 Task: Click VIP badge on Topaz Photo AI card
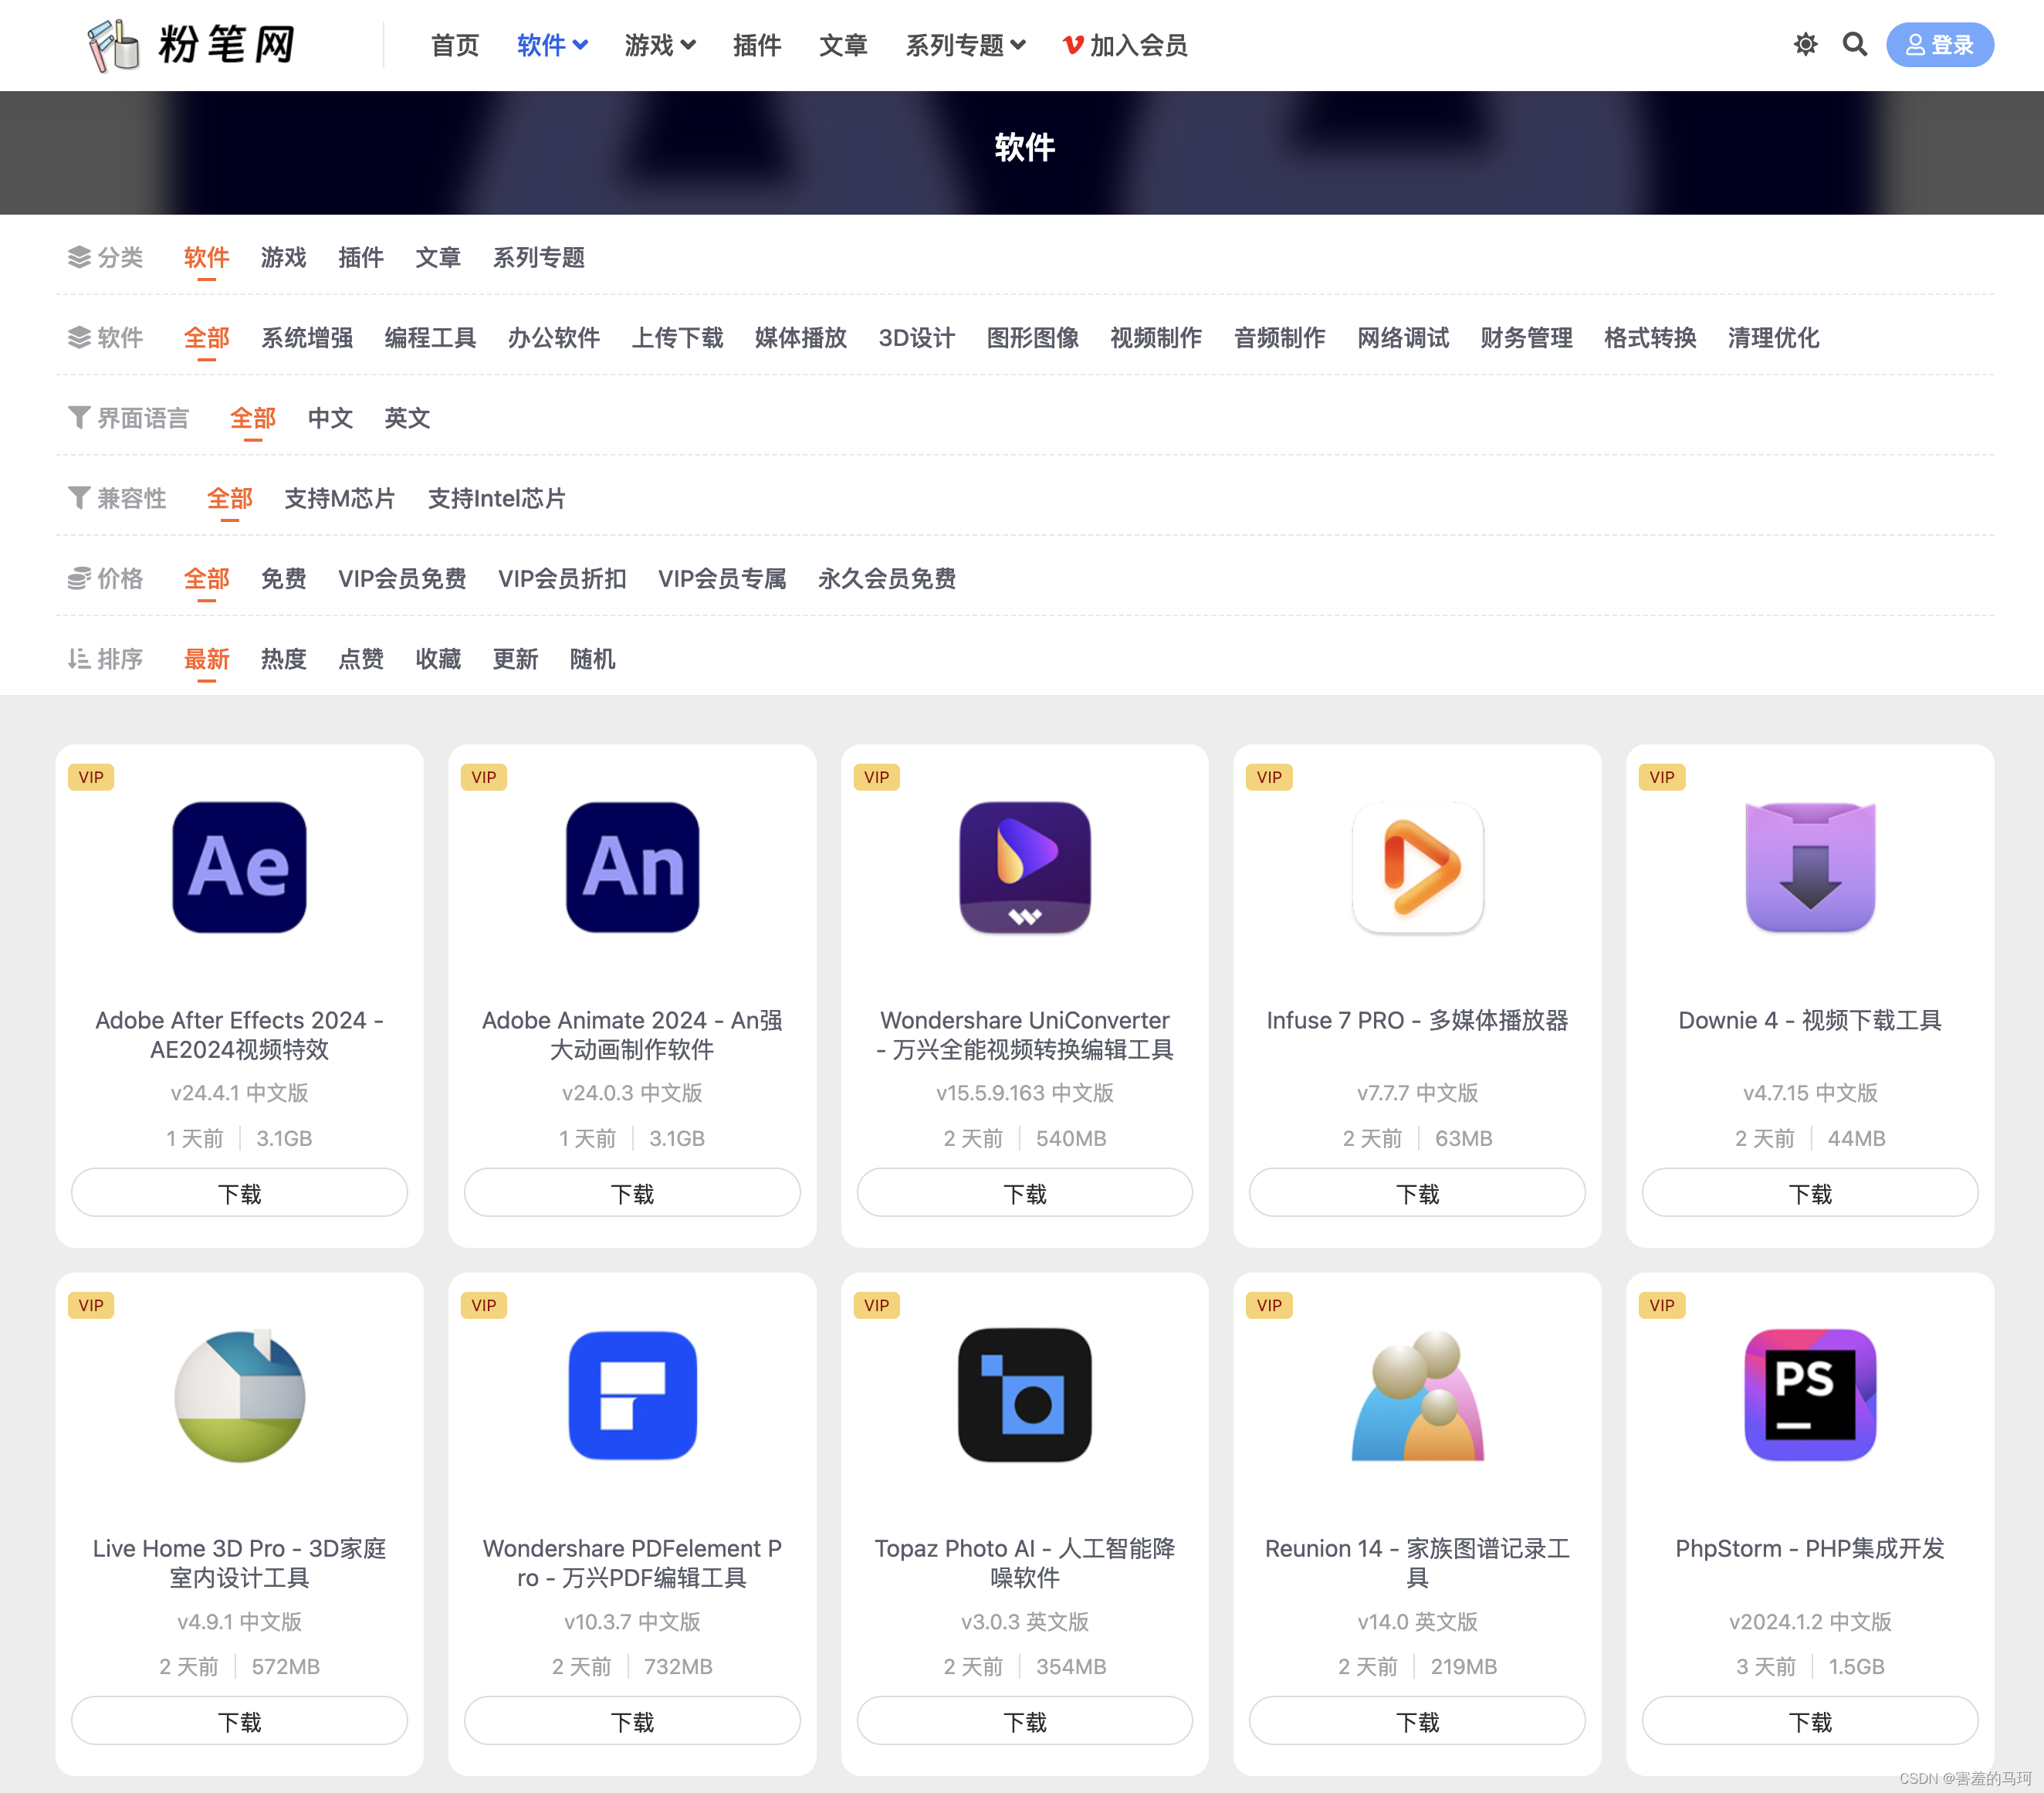tap(877, 1306)
